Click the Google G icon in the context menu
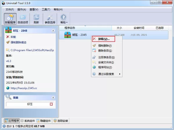174x130 pixels. pyautogui.click(x=94, y=74)
